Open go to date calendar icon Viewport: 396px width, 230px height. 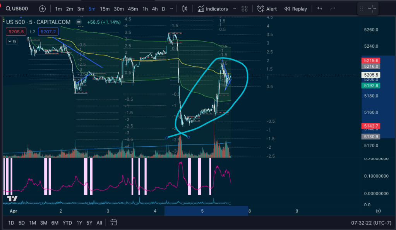pos(113,223)
